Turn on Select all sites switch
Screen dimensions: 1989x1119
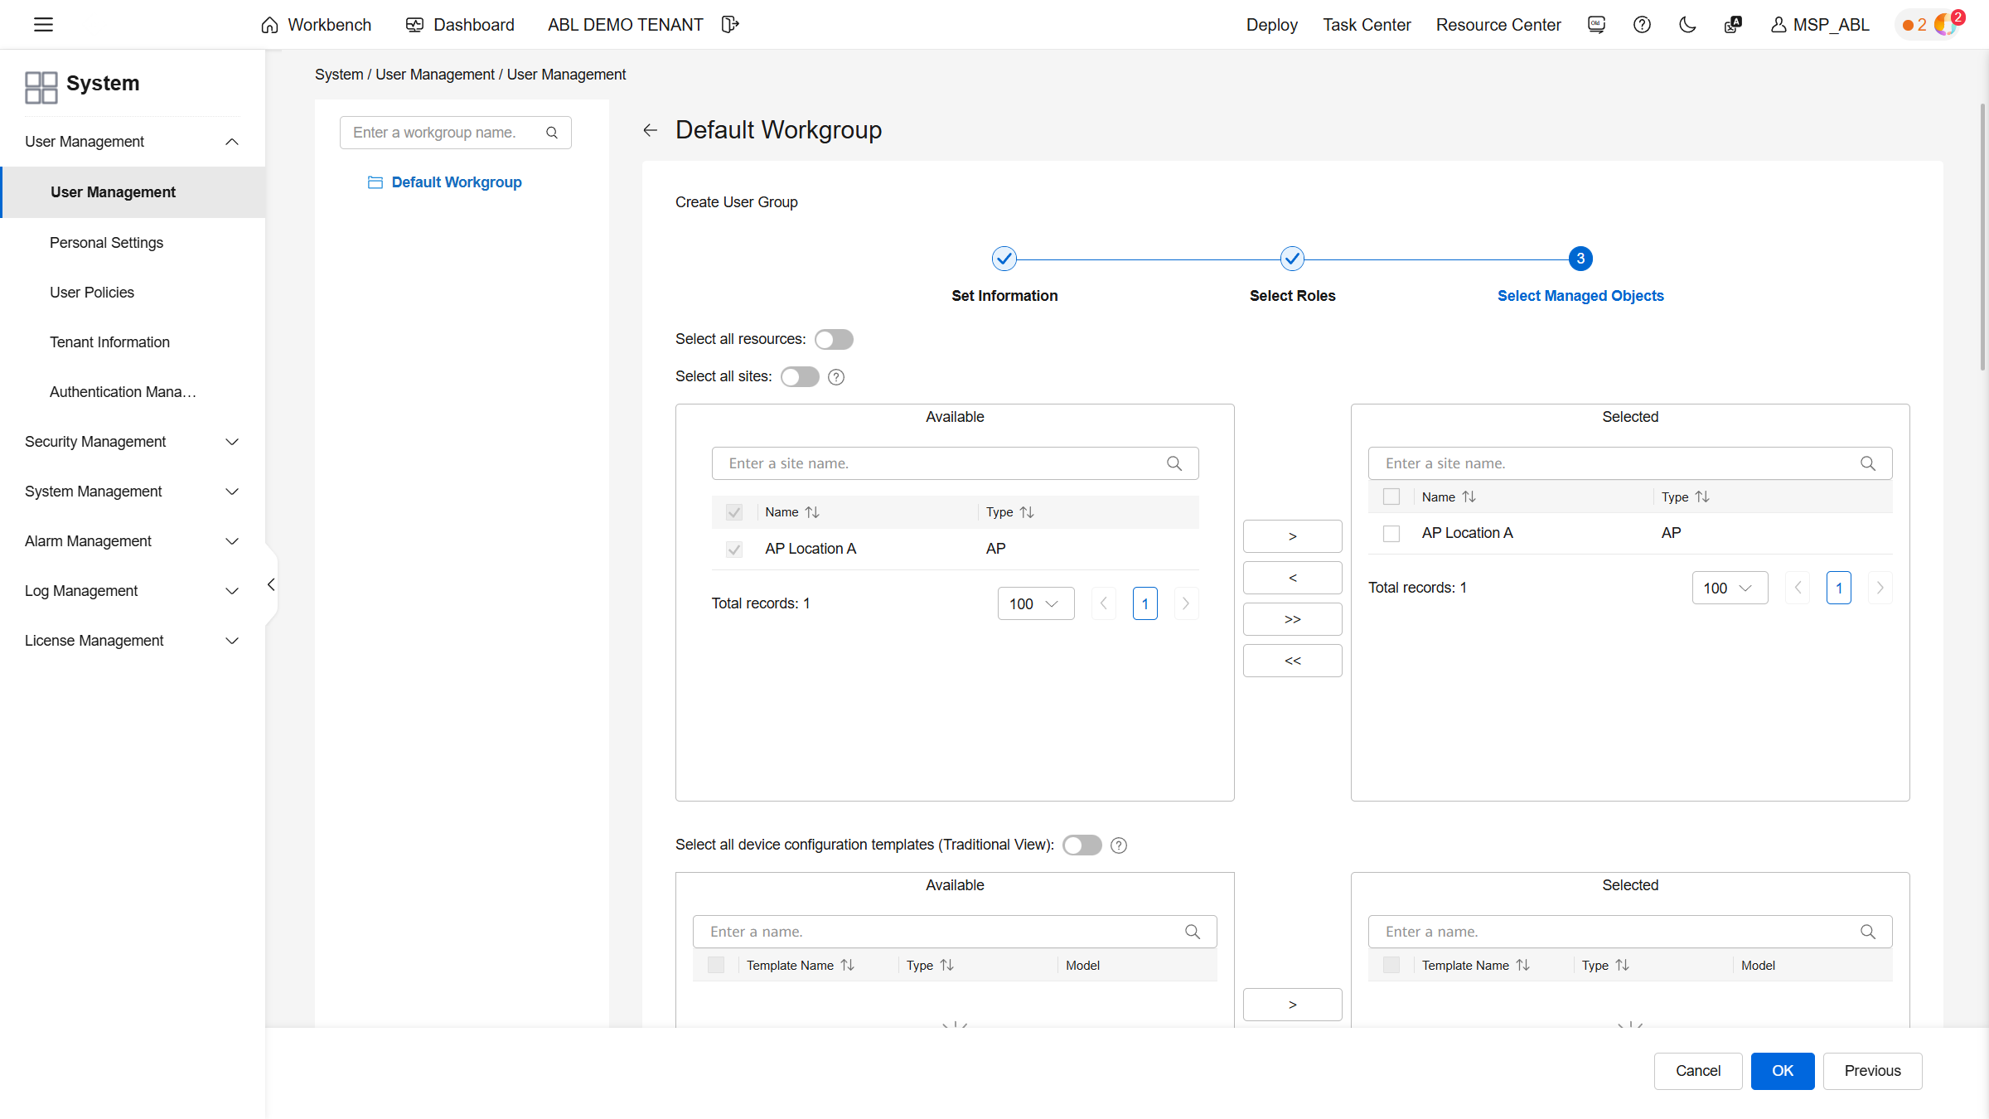coord(800,377)
